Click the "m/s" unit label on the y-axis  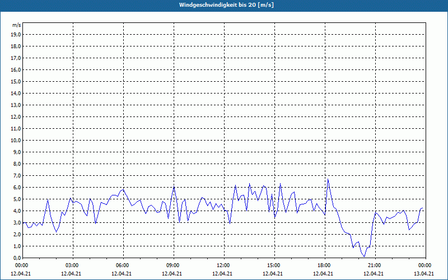[x=17, y=25]
